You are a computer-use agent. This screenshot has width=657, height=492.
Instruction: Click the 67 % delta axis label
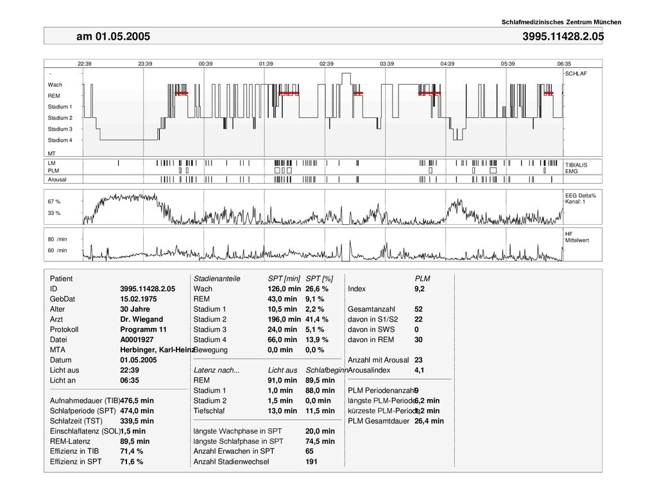(x=54, y=202)
